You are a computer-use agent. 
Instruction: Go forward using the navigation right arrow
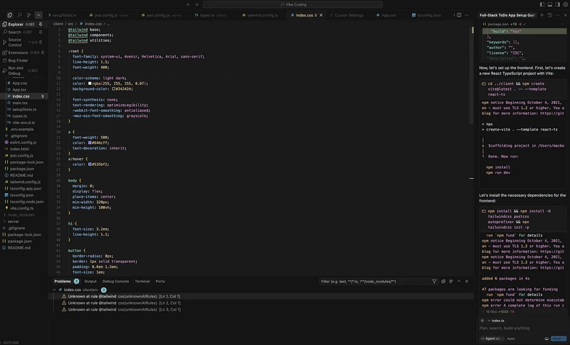[x=197, y=4]
